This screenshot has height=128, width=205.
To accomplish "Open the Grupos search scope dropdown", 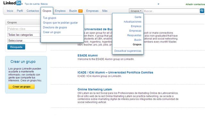I will (x=136, y=11).
